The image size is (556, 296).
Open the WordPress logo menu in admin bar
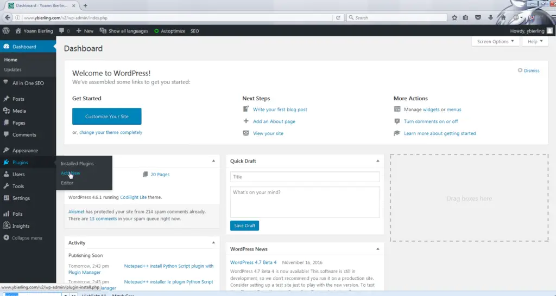coord(6,31)
